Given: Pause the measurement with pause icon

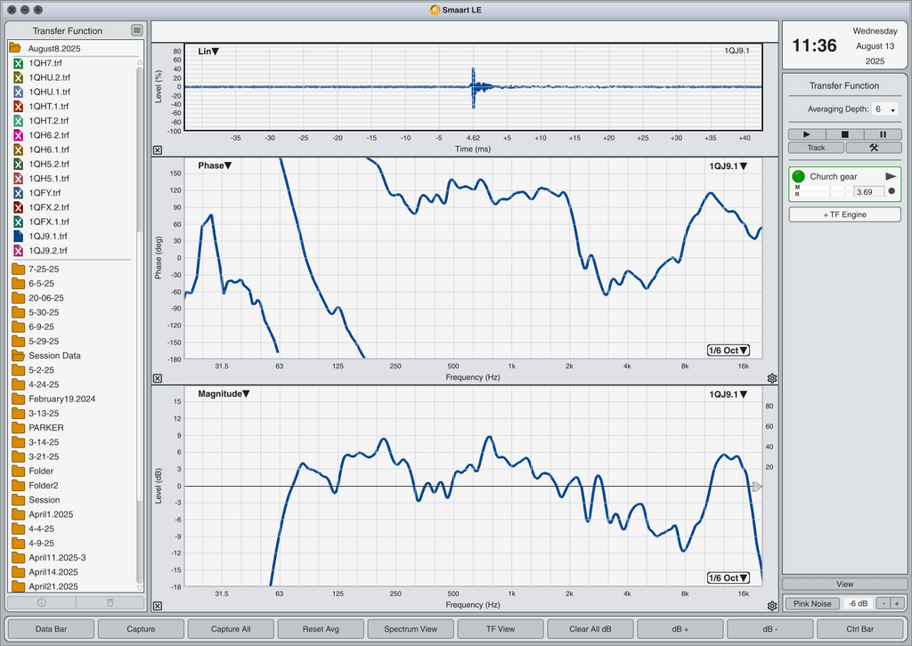Looking at the screenshot, I should [x=883, y=134].
